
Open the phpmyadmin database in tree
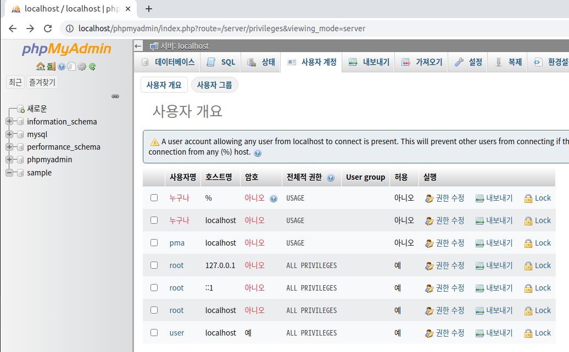tap(49, 160)
